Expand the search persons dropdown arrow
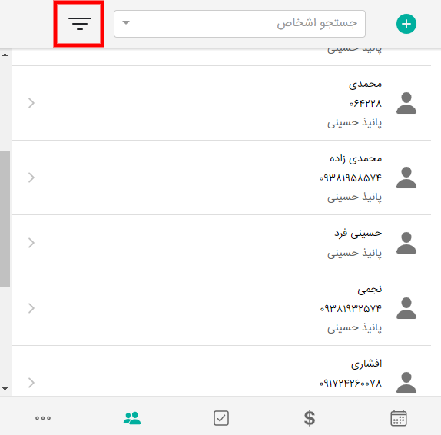Viewport: 441px width, 435px height. 126,22
